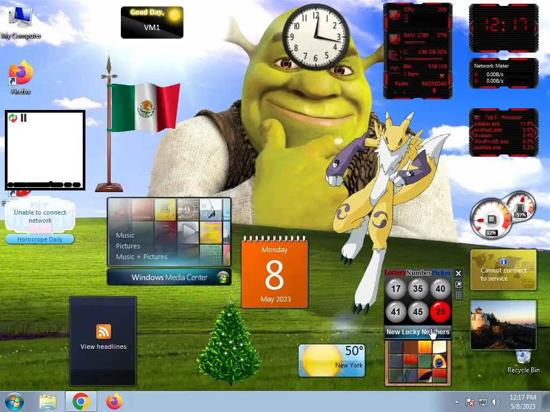Click the orange RSS feed icon
The image size is (550, 412).
coord(104,332)
